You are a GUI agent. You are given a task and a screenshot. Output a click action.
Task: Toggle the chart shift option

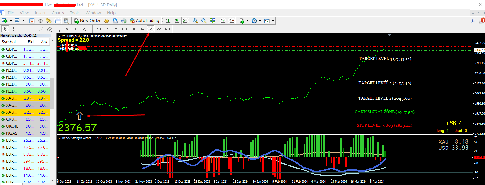coord(232,21)
